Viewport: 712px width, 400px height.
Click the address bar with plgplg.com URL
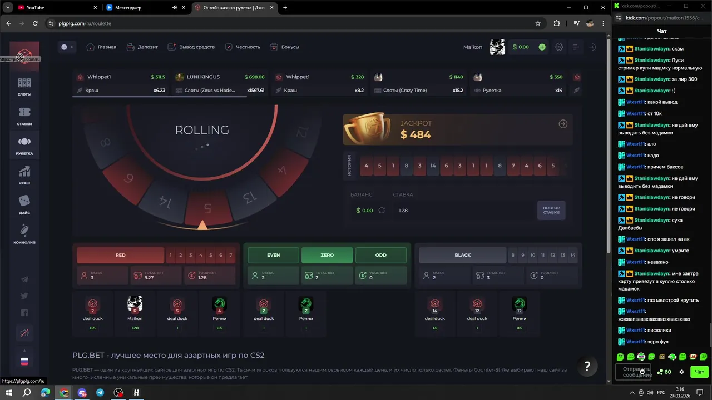click(x=295, y=23)
